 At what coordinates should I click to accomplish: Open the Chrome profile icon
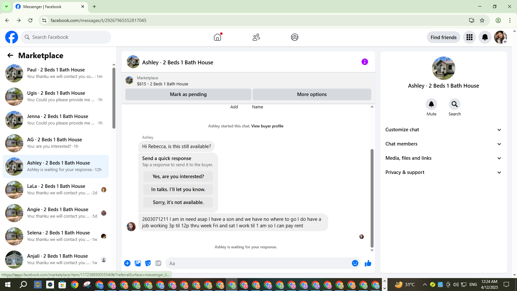pyautogui.click(x=498, y=20)
